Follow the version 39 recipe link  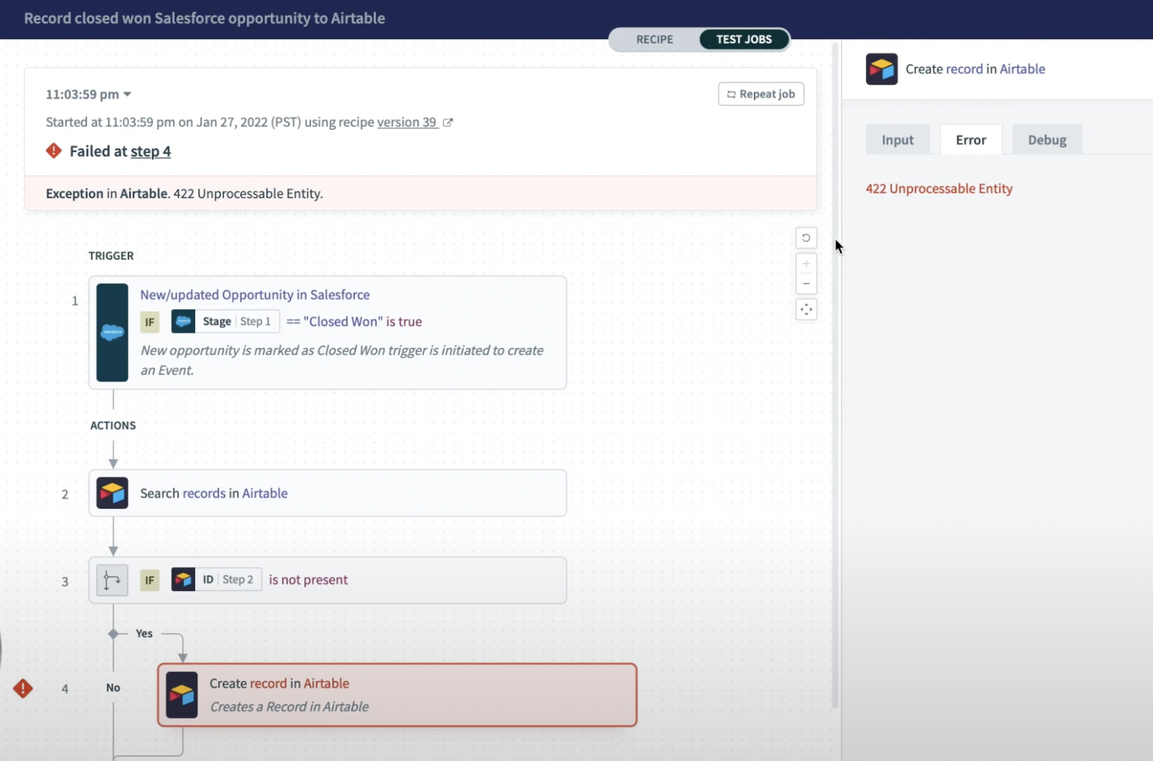click(x=407, y=122)
